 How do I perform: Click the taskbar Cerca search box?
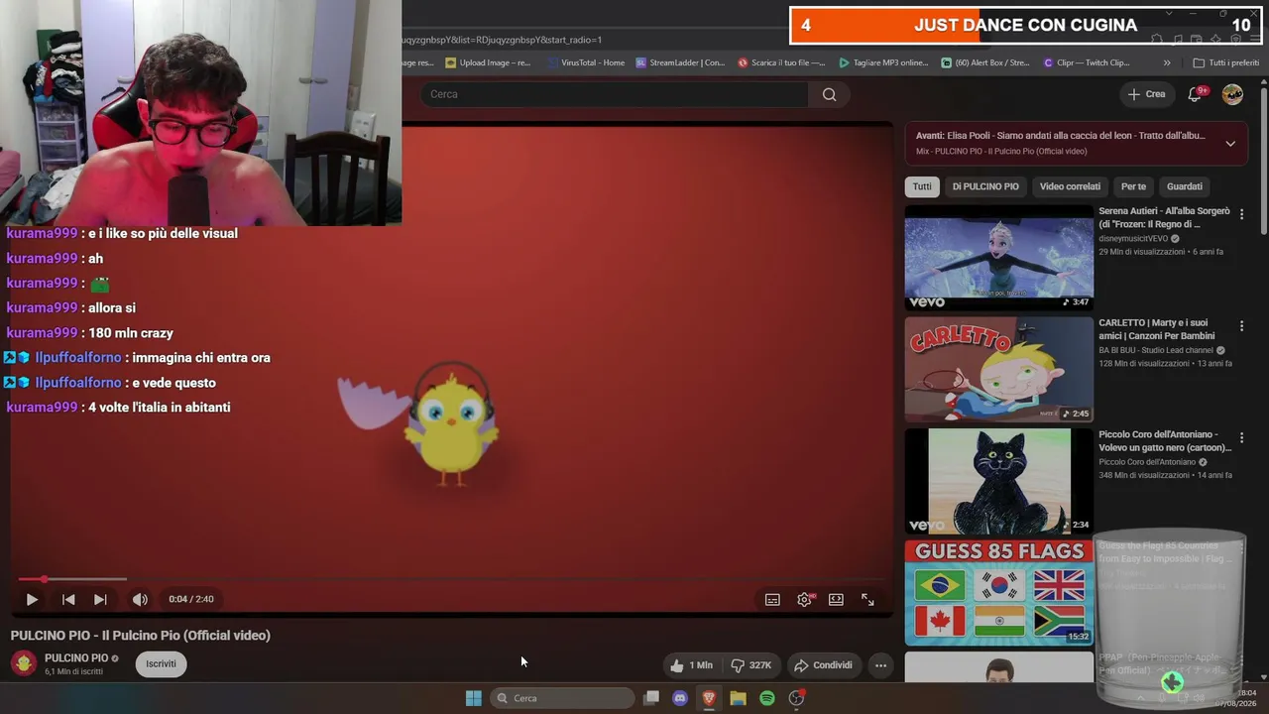(x=563, y=698)
